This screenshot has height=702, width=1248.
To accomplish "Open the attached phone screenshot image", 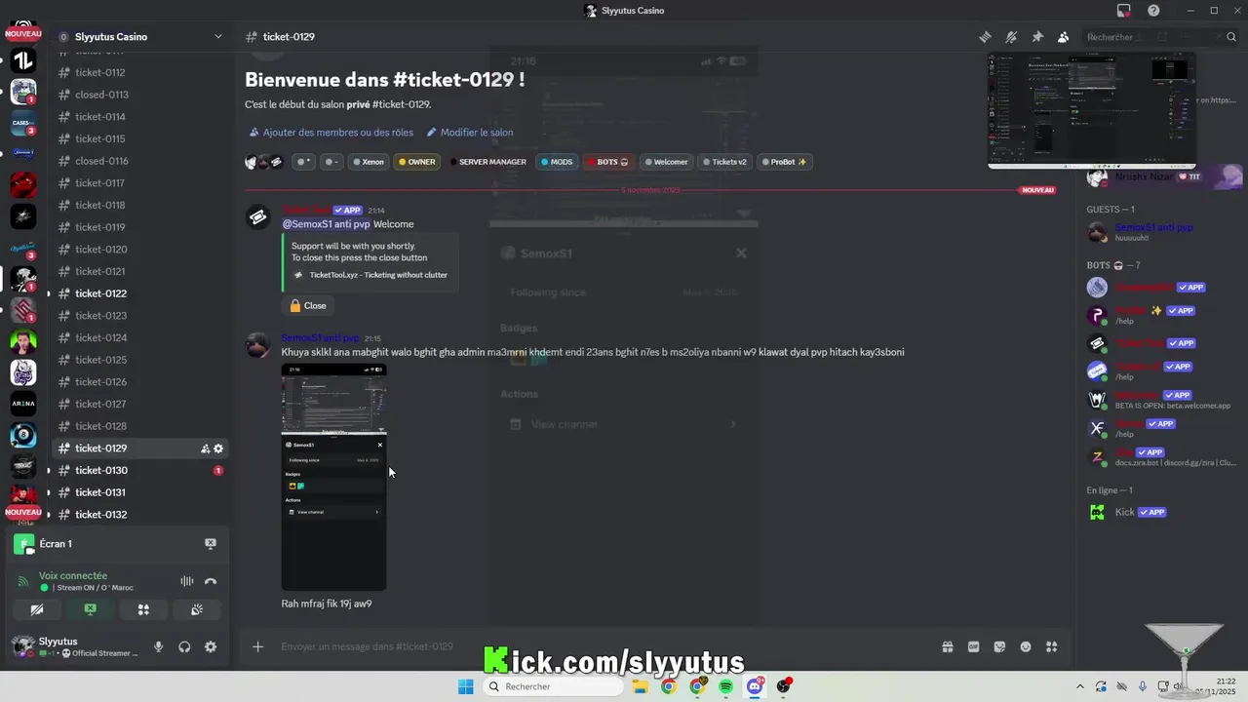I will [333, 477].
